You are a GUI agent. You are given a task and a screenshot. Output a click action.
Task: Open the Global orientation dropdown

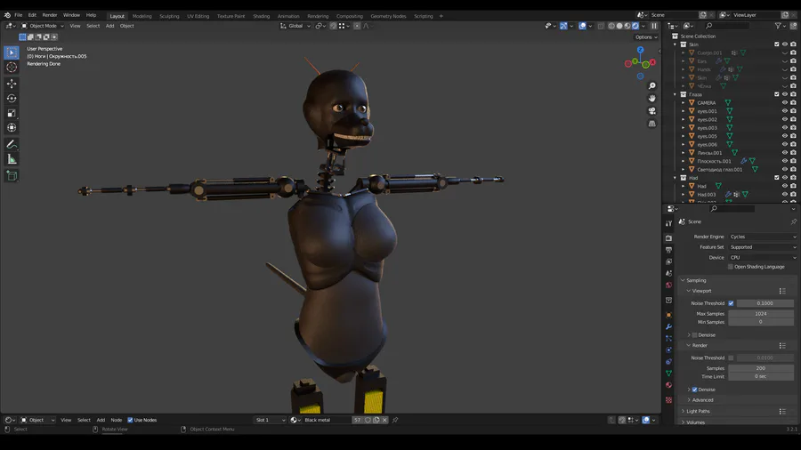pos(295,26)
